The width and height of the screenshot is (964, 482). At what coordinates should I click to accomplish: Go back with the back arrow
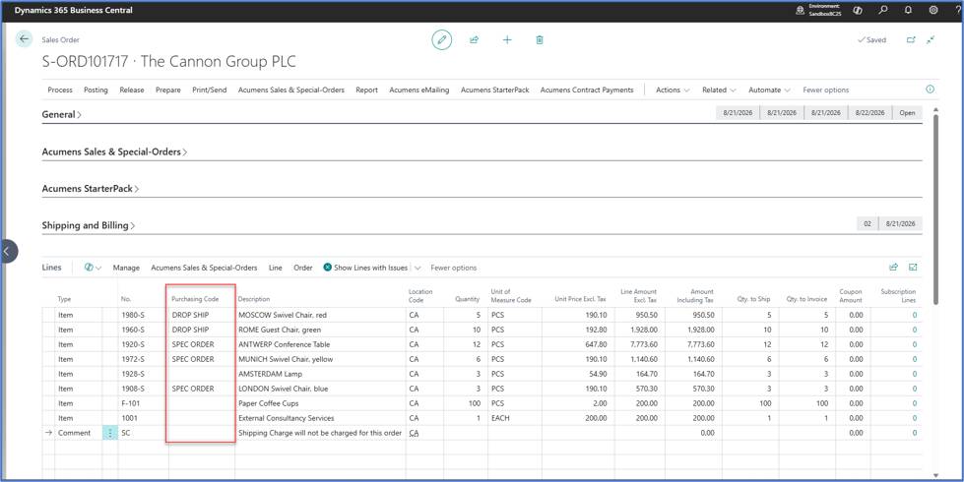tap(24, 39)
